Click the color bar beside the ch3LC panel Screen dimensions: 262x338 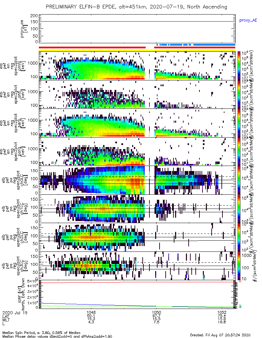[239, 266]
